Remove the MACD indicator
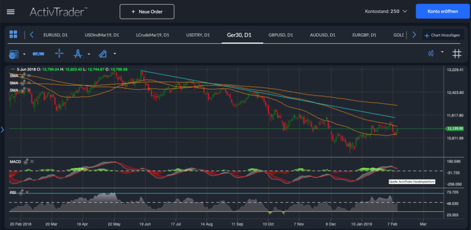 click(32, 162)
